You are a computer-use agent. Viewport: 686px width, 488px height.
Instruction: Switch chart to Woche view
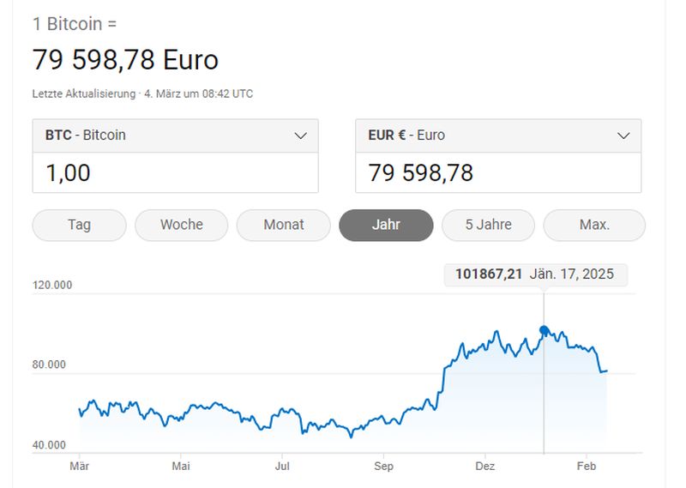tap(182, 225)
